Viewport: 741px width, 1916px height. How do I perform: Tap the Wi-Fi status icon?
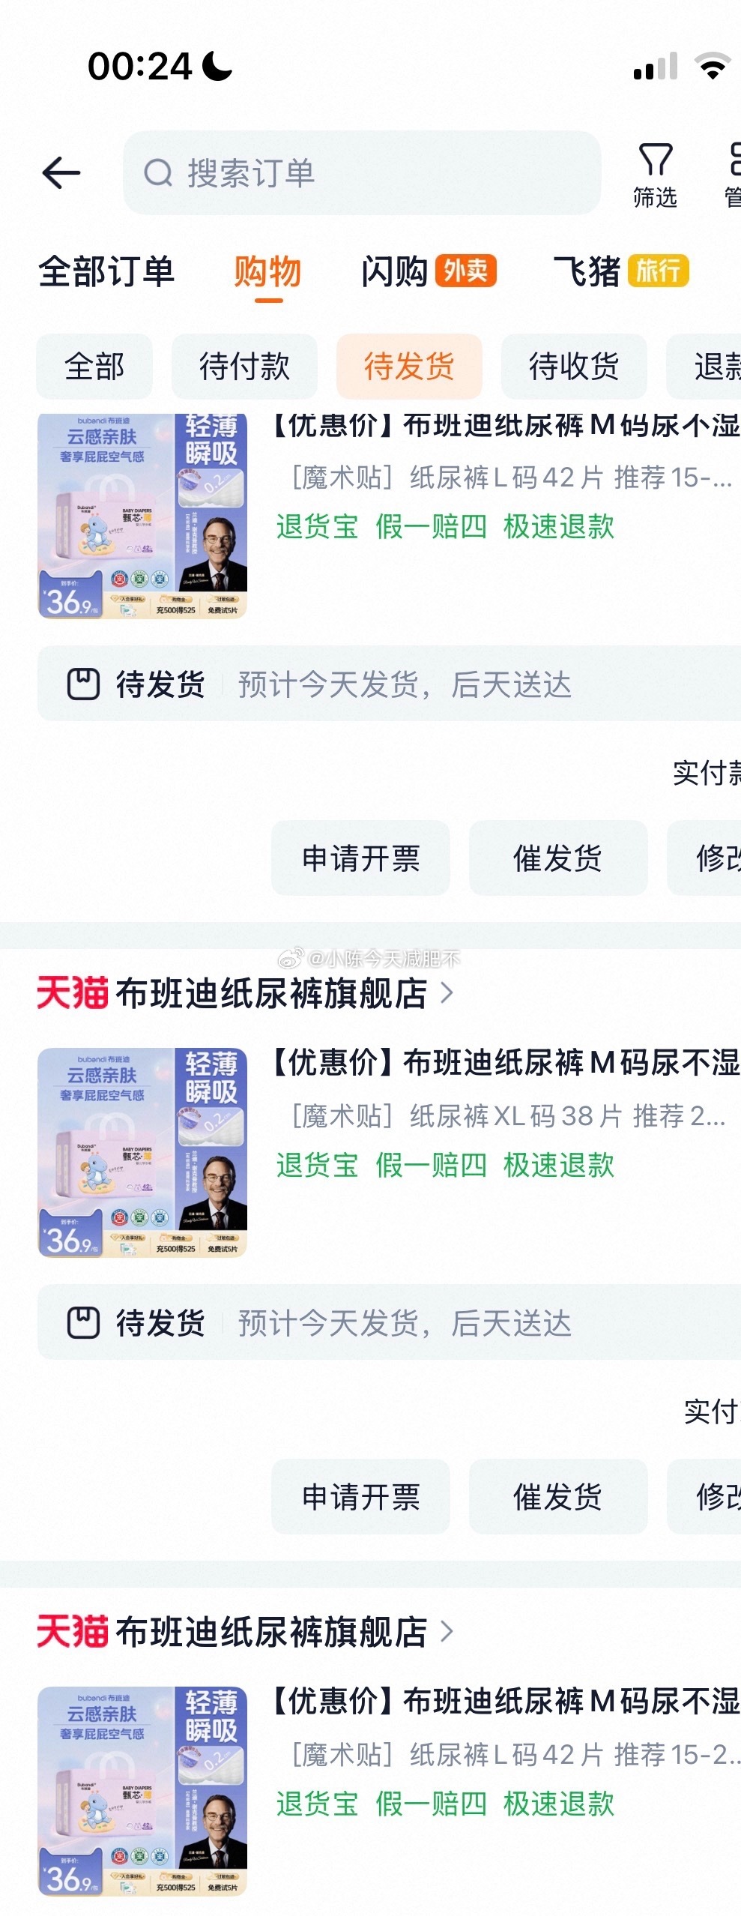[x=713, y=66]
